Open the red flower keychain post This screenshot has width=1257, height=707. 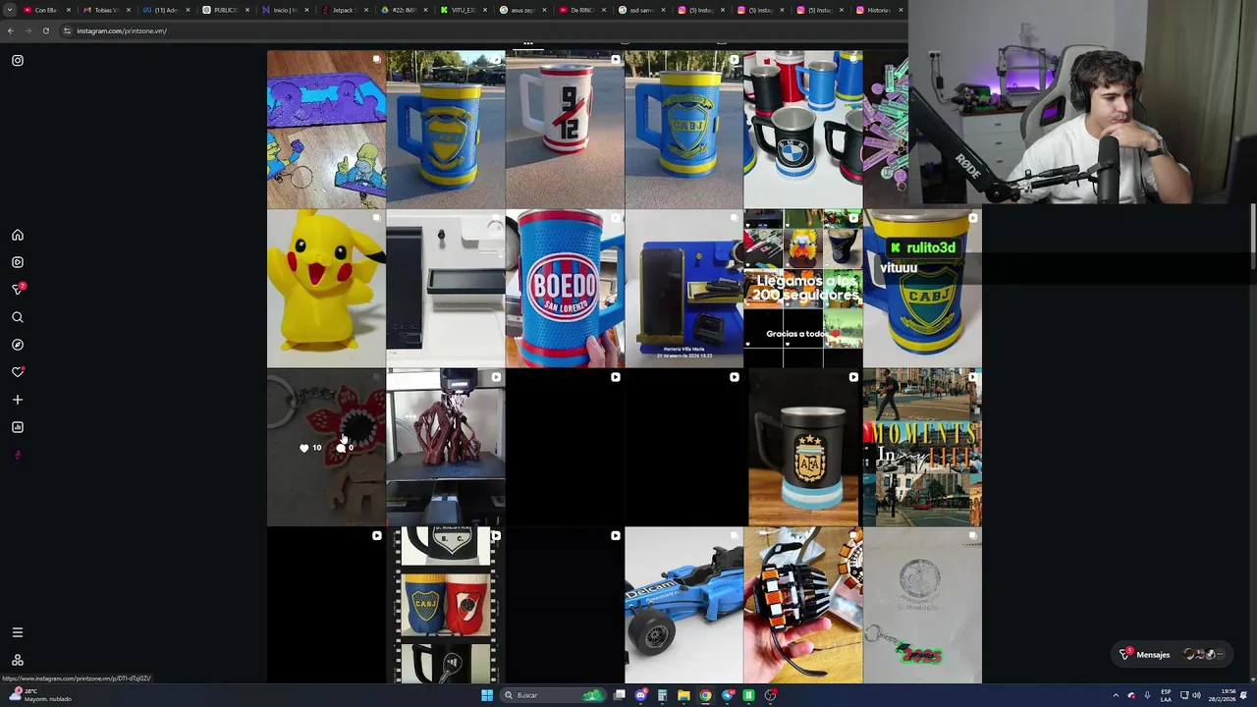[326, 448]
